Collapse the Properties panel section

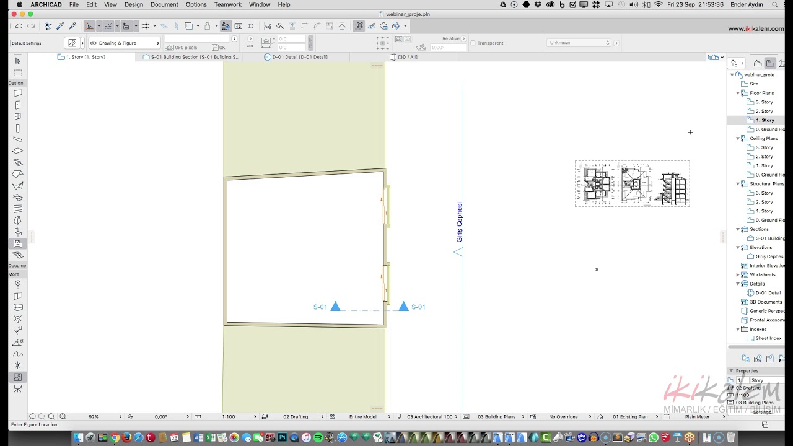click(731, 371)
